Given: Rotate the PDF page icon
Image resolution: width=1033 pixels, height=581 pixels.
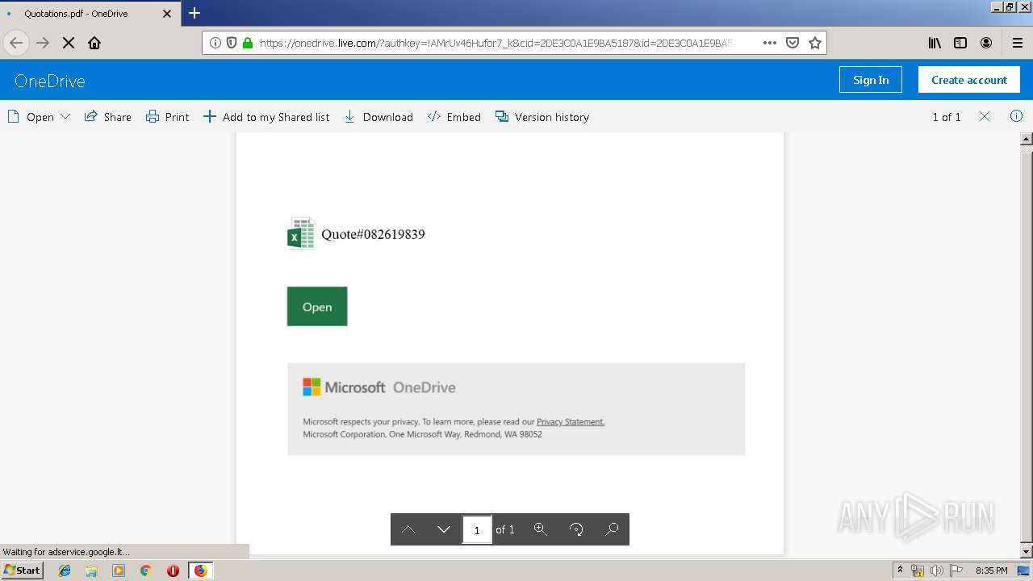Looking at the screenshot, I should coord(576,529).
